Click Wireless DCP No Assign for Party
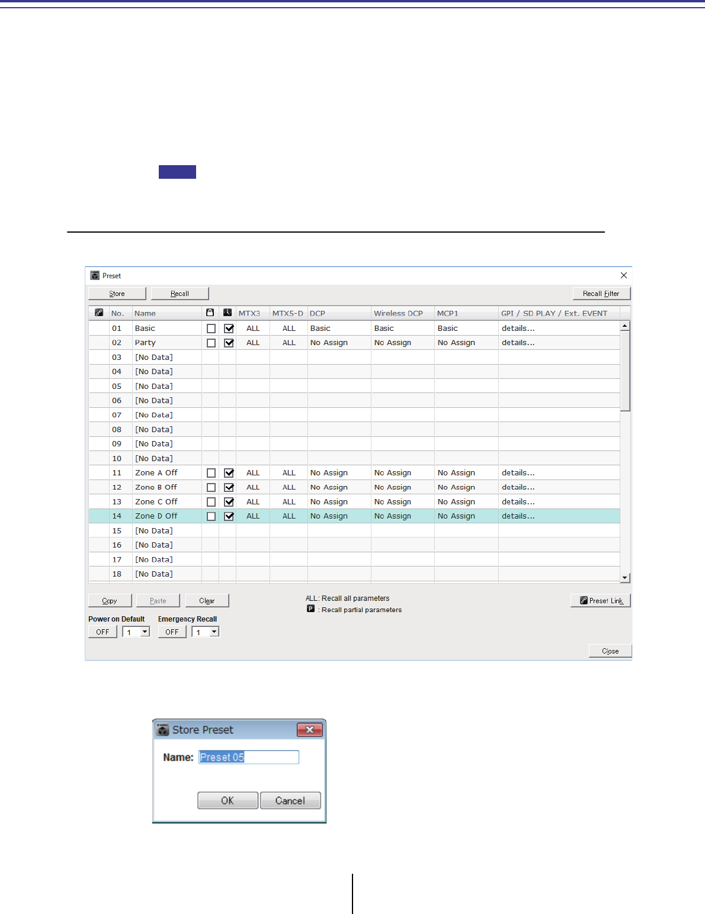Image resolution: width=705 pixels, height=914 pixels. point(393,343)
